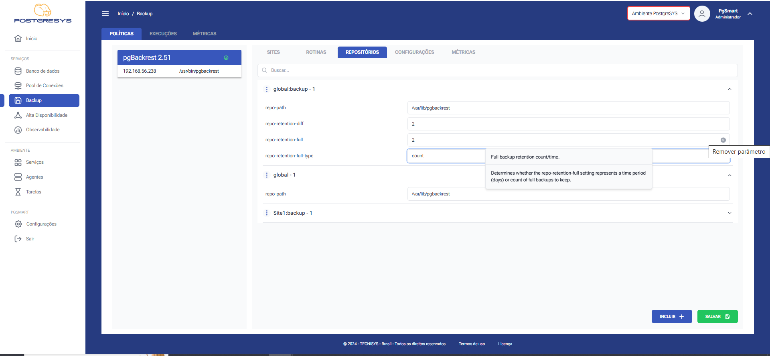Click the Configurações gear icon

[18, 224]
